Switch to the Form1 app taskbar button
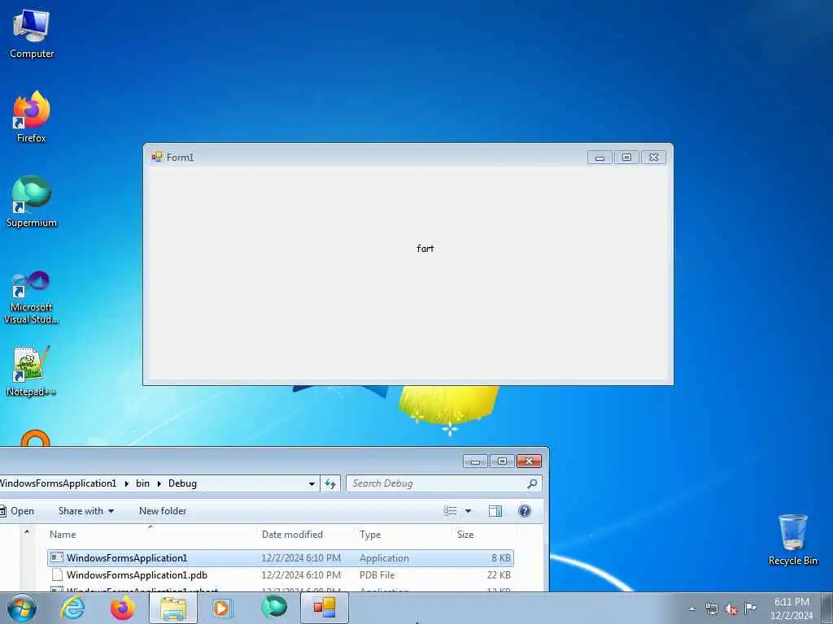The width and height of the screenshot is (833, 624). [x=325, y=608]
